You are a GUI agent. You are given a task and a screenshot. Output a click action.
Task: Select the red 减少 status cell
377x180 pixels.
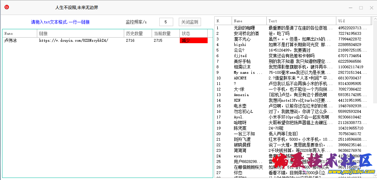coord(193,40)
